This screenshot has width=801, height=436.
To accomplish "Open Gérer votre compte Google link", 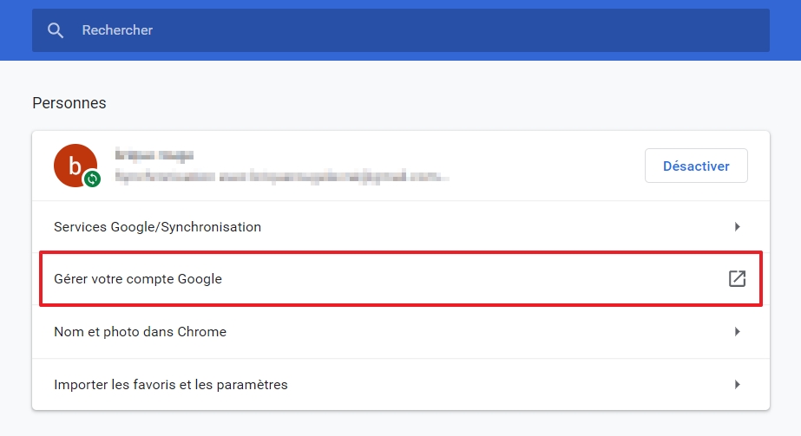I will pos(138,279).
